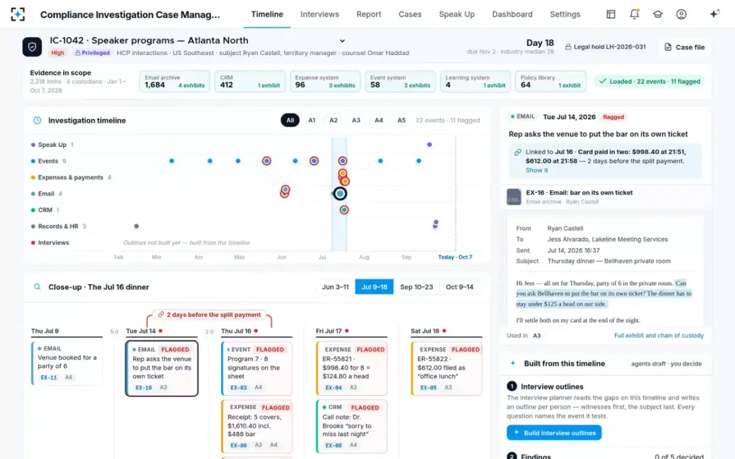
Task: Click the Speak Up row label in timeline
Action: pyautogui.click(x=52, y=145)
